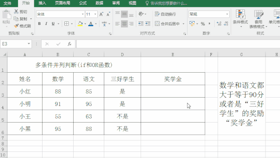Decrease the cell indent
The height and width of the screenshot is (158, 280).
coord(141,24)
